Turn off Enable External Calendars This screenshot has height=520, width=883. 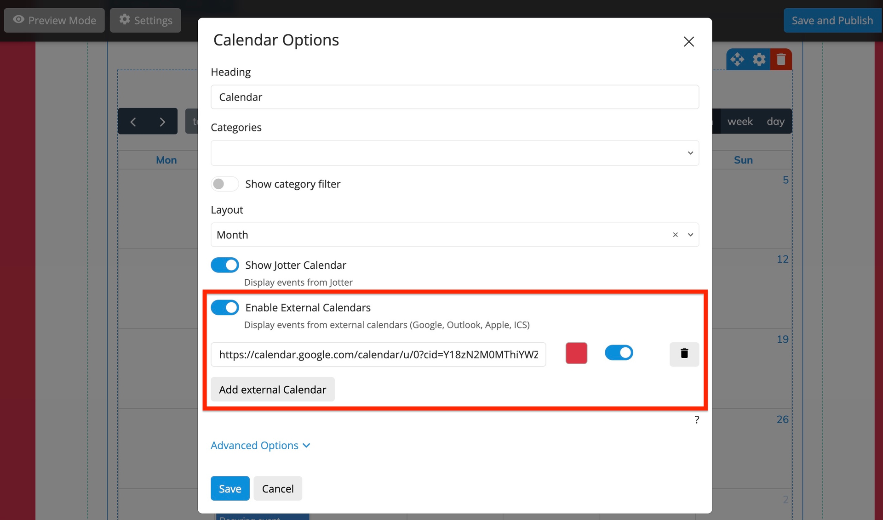tap(224, 307)
